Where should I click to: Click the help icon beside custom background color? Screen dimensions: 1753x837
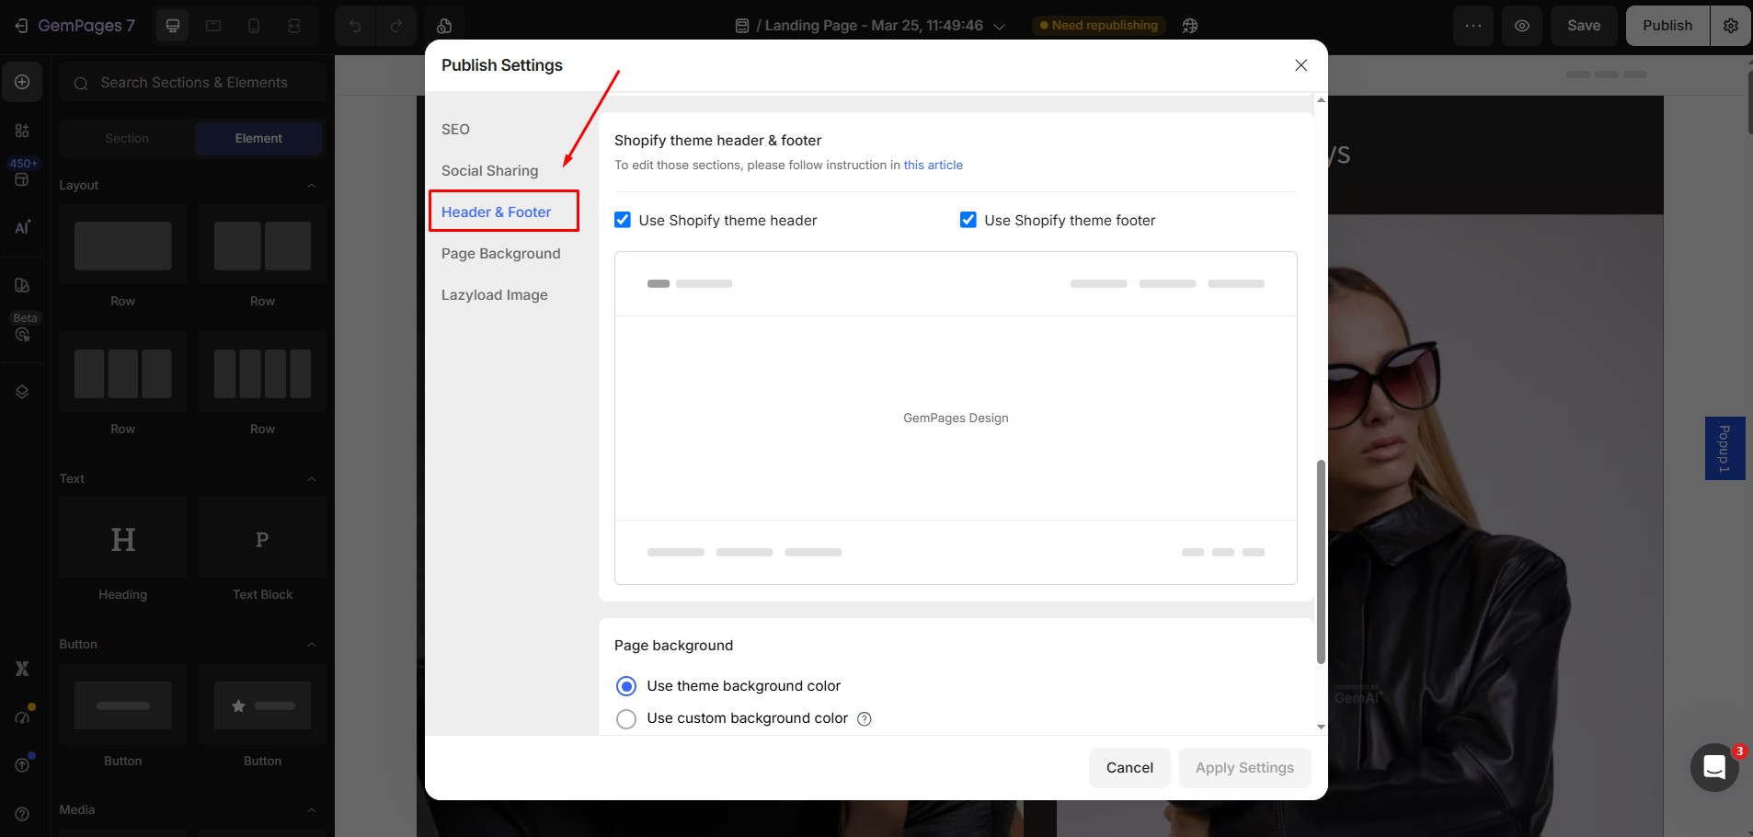[865, 719]
